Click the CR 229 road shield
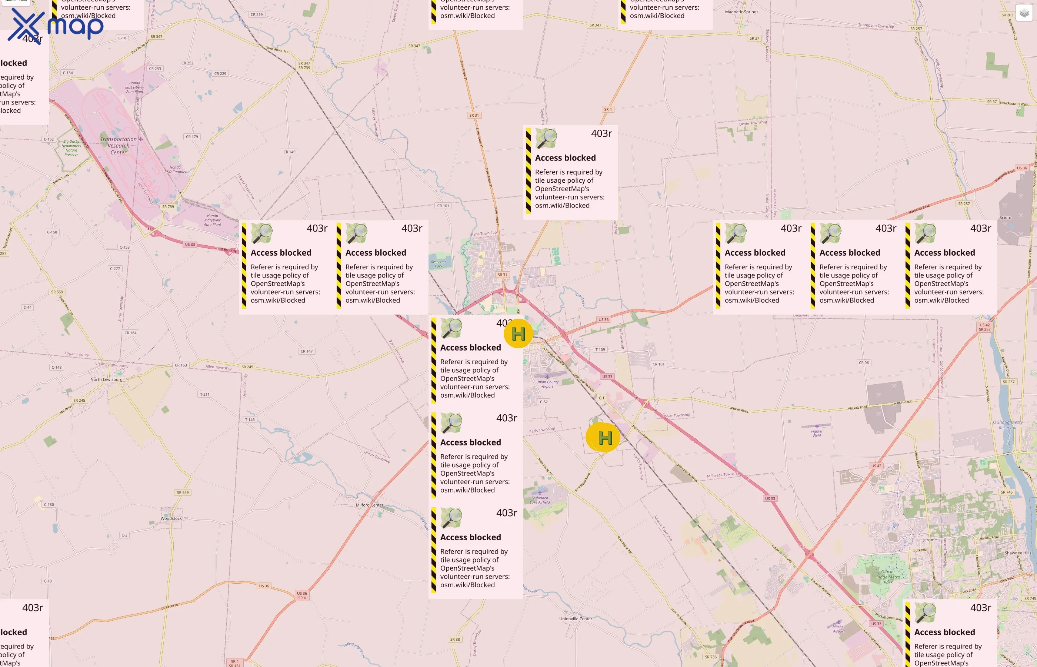 click(x=220, y=73)
